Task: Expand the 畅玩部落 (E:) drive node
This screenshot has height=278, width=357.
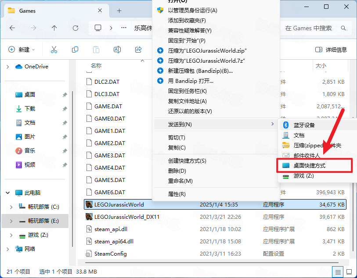Action: click(11, 221)
